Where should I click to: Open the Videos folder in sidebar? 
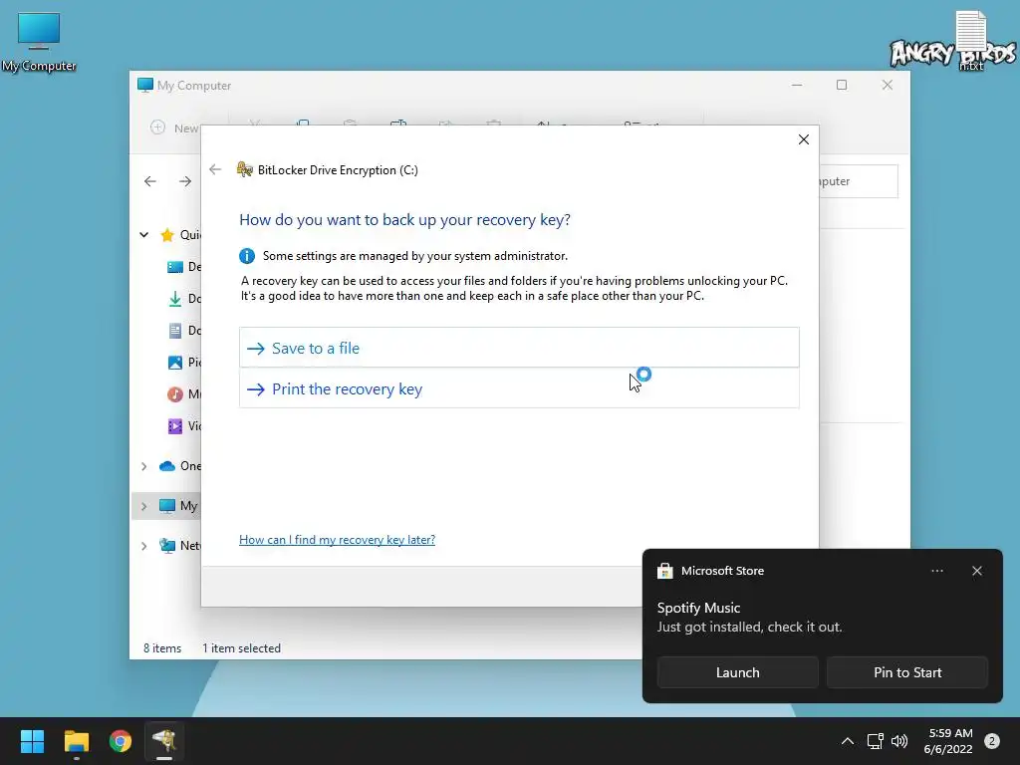(x=183, y=426)
